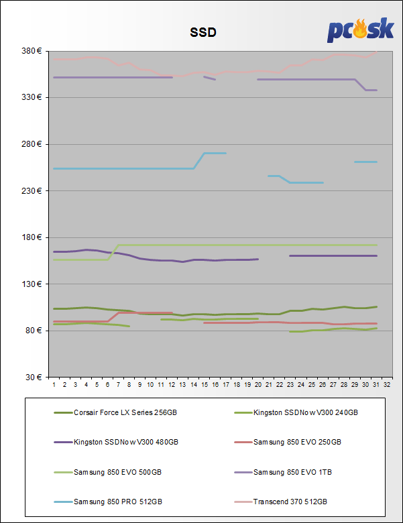Click the 180 € y-axis label
Viewport: 403px width, 523px height.
click(x=32, y=237)
